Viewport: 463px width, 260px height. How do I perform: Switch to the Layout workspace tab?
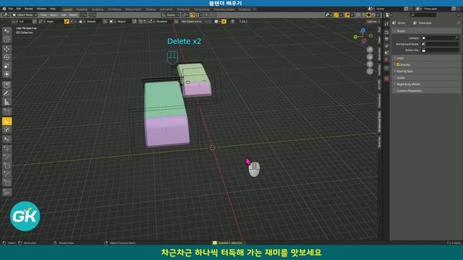coord(67,9)
